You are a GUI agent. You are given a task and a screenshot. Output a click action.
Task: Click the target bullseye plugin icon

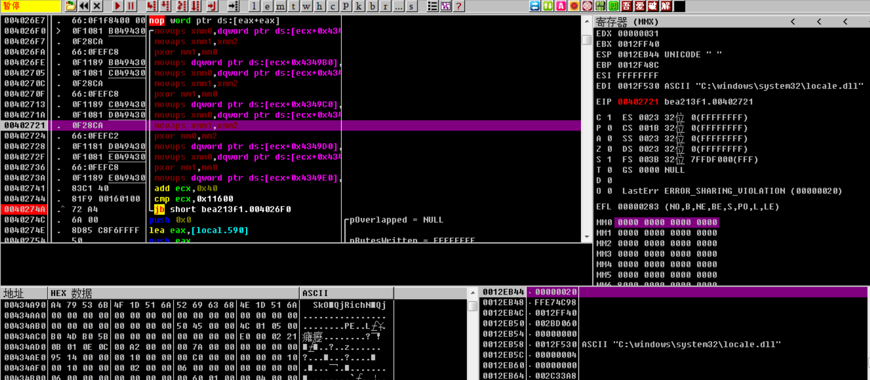587,6
